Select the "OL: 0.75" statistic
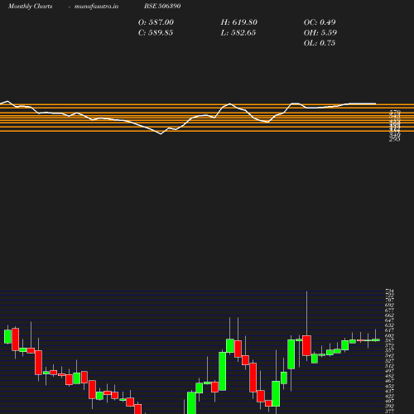 click(x=320, y=43)
